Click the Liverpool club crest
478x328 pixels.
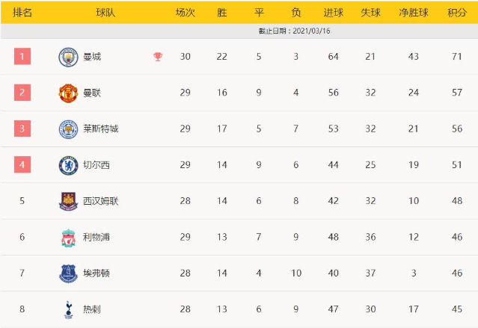68,238
